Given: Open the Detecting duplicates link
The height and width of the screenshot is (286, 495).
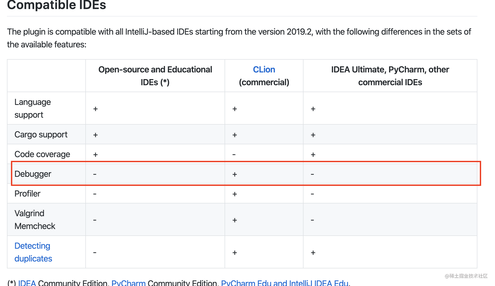Looking at the screenshot, I should coord(33,252).
